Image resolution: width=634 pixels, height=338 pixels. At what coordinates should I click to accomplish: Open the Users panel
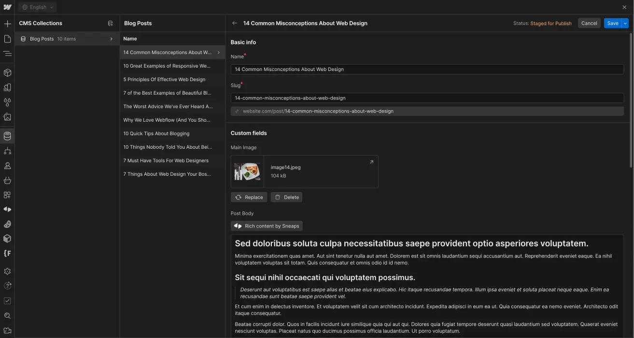pyautogui.click(x=7, y=165)
